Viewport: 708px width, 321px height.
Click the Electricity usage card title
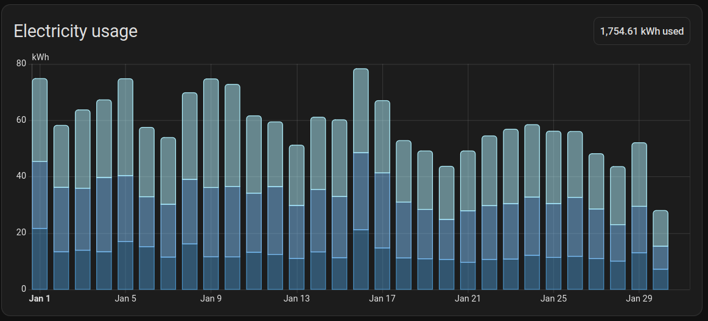(x=75, y=31)
